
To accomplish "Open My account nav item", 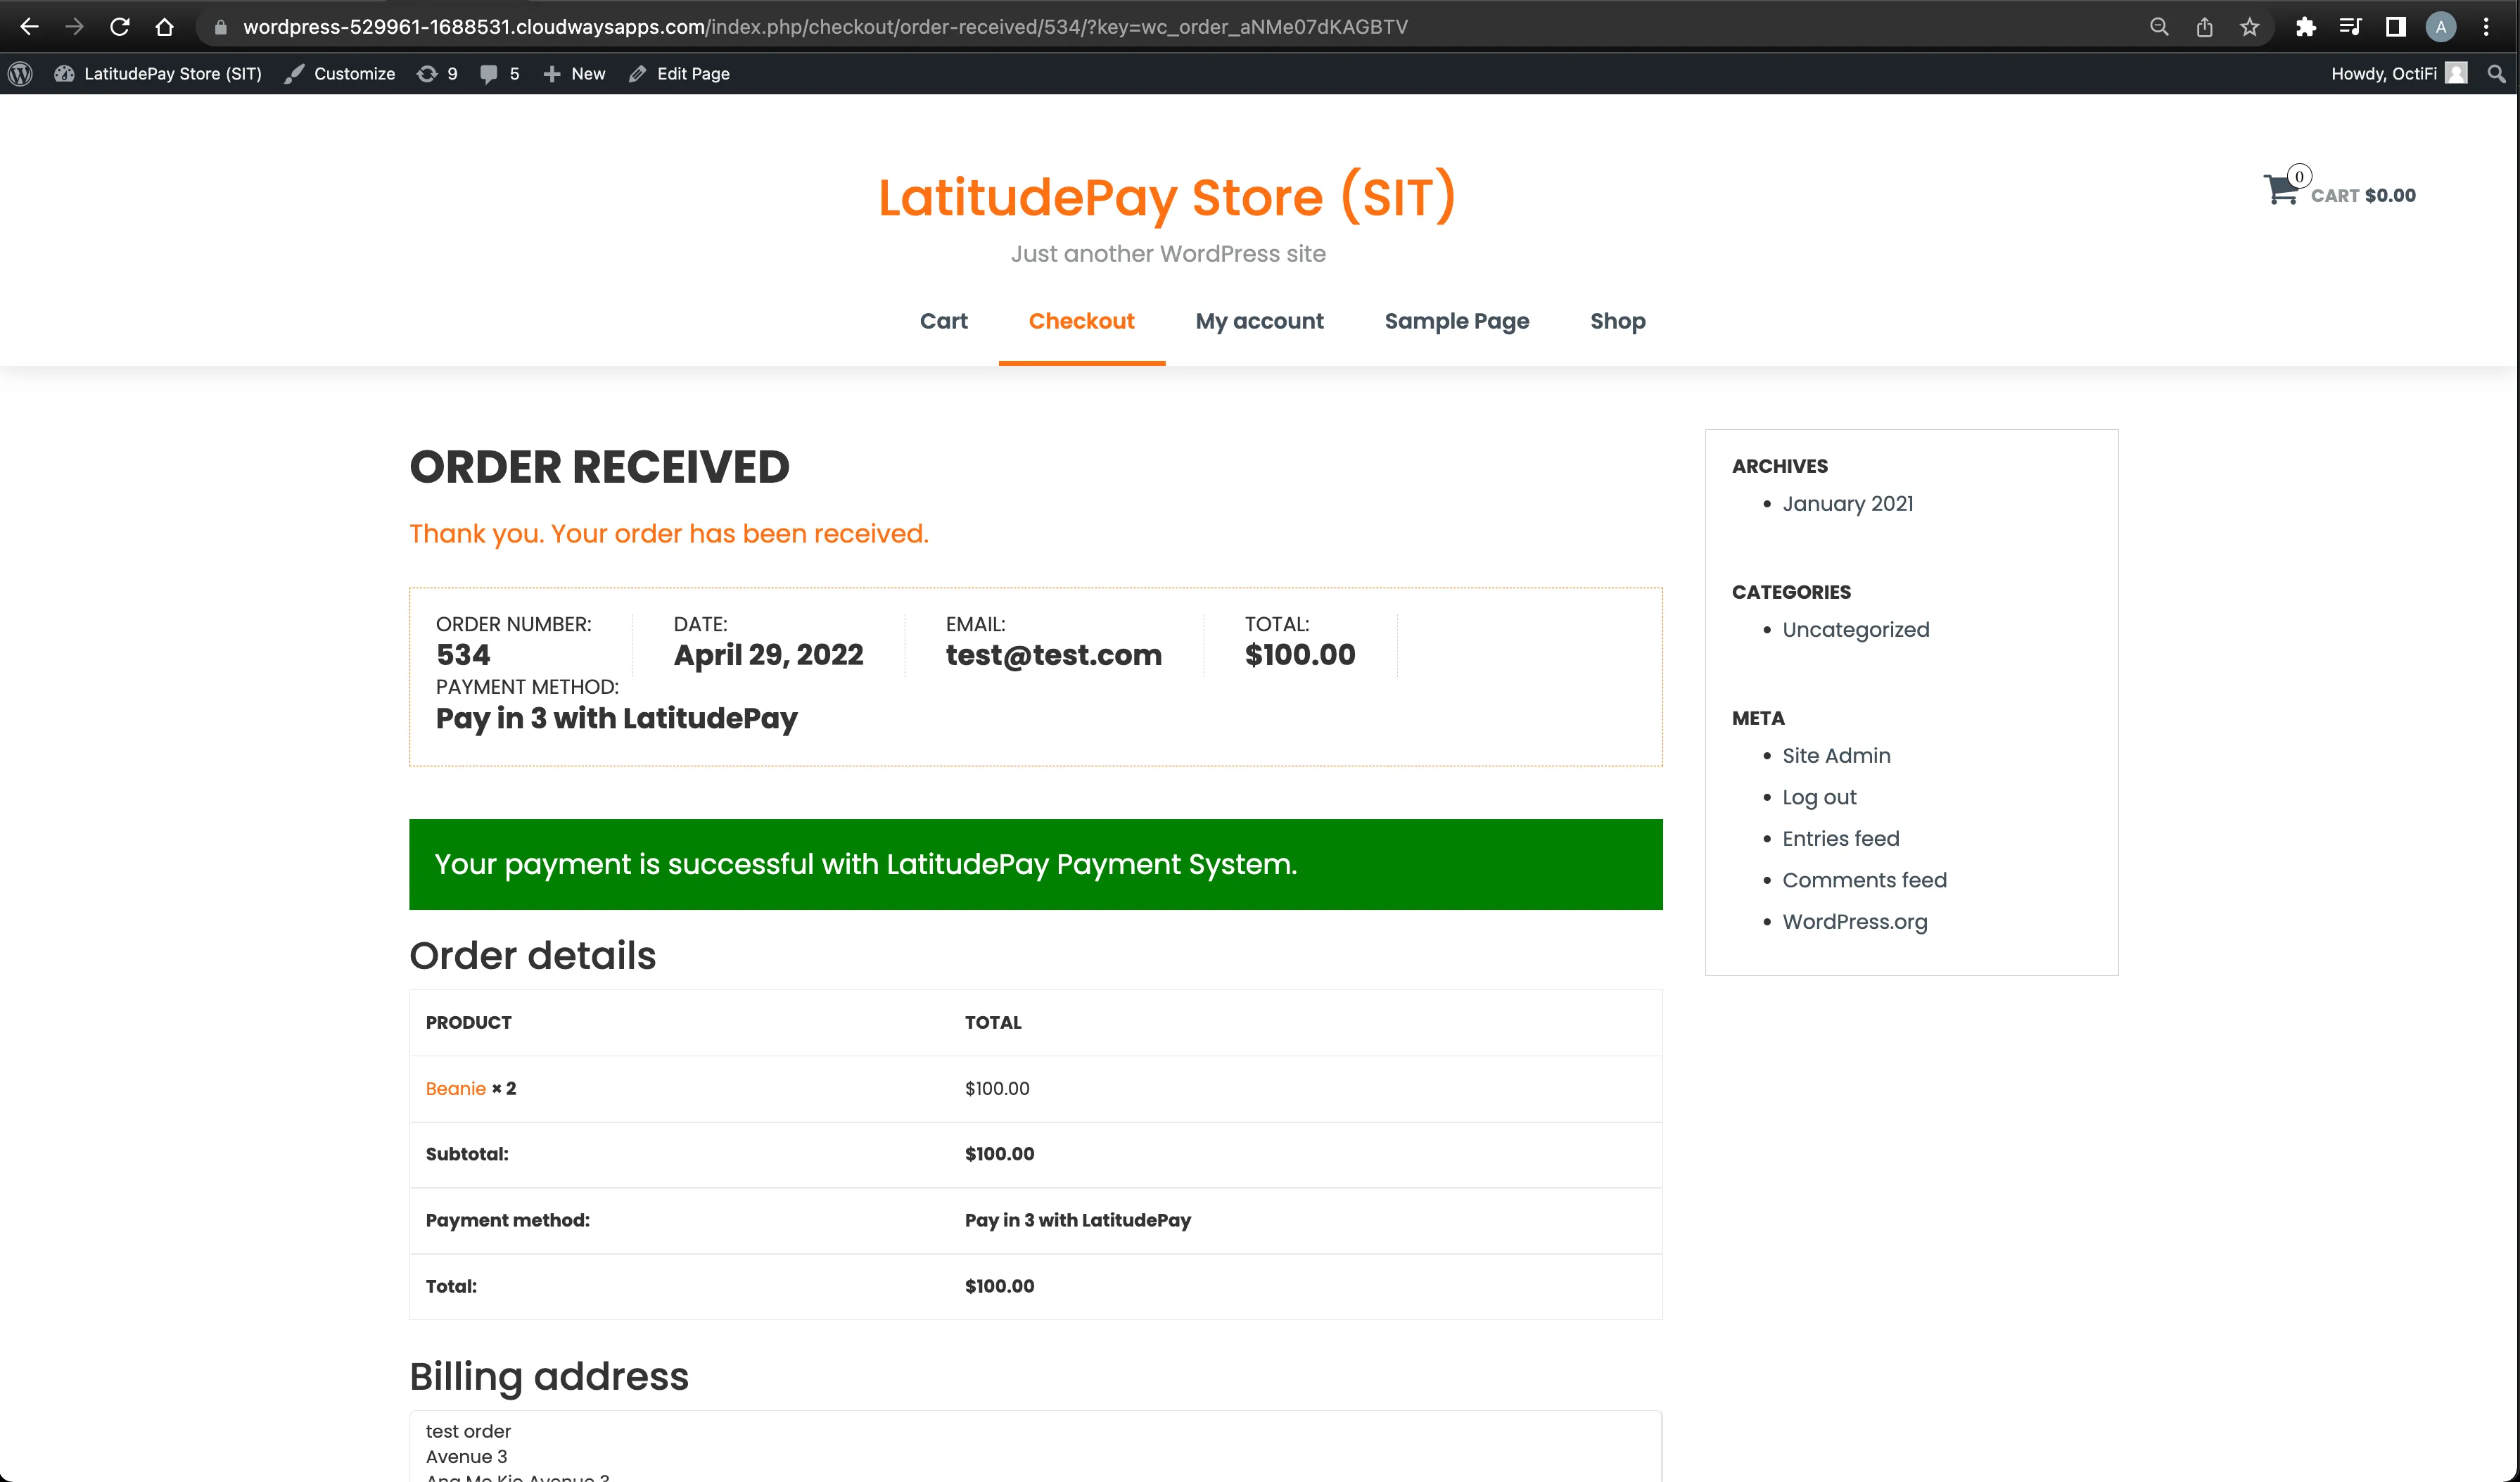I will 1259,321.
